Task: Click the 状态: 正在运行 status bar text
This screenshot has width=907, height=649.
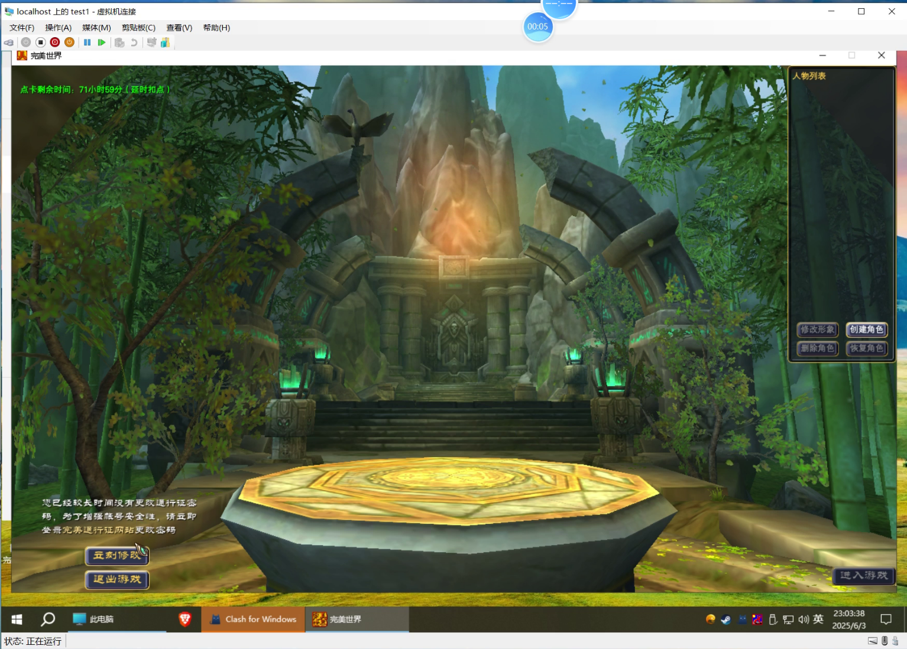Action: pyautogui.click(x=33, y=641)
